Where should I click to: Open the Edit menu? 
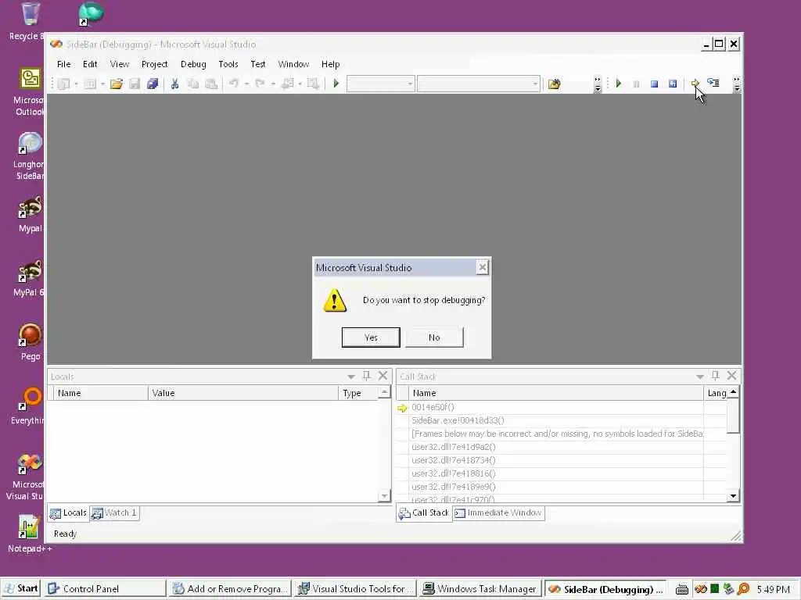click(x=90, y=64)
